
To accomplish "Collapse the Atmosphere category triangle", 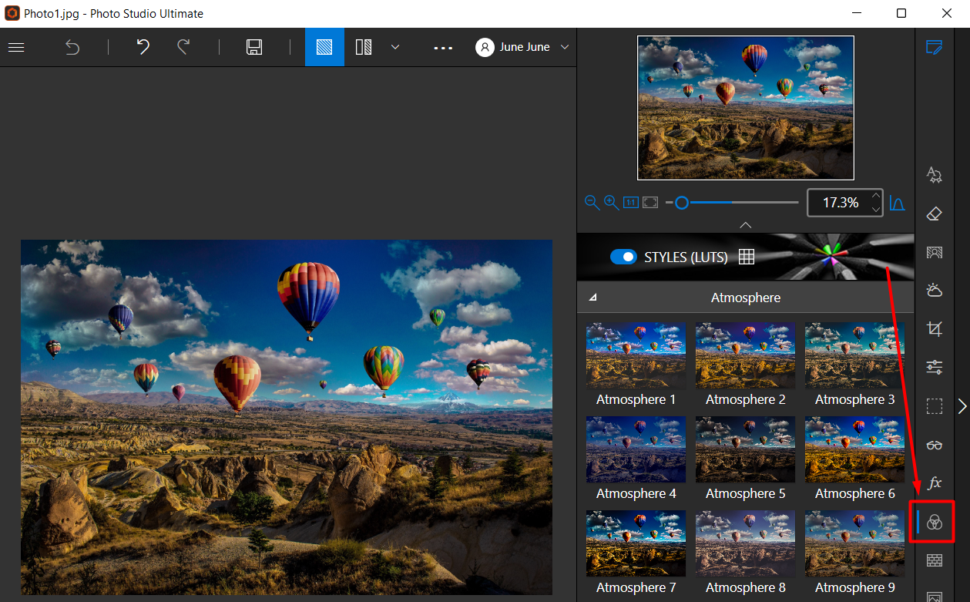I will [592, 298].
